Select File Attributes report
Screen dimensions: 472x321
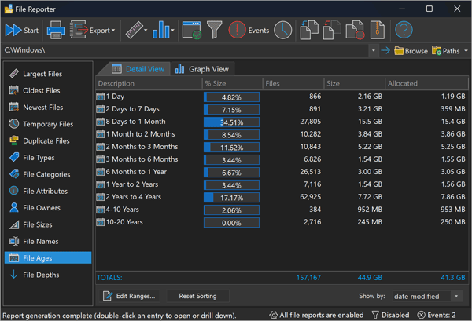click(x=48, y=191)
